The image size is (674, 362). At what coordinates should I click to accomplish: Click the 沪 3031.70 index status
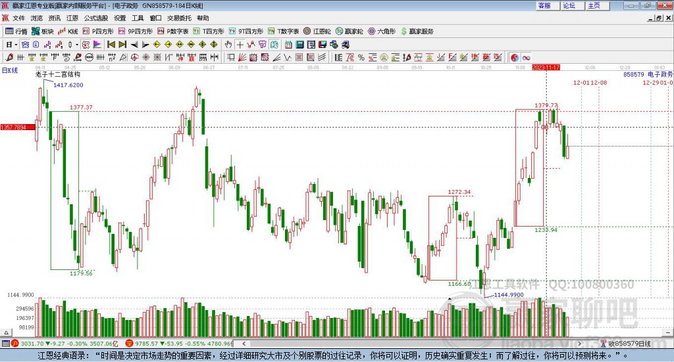pos(65,344)
